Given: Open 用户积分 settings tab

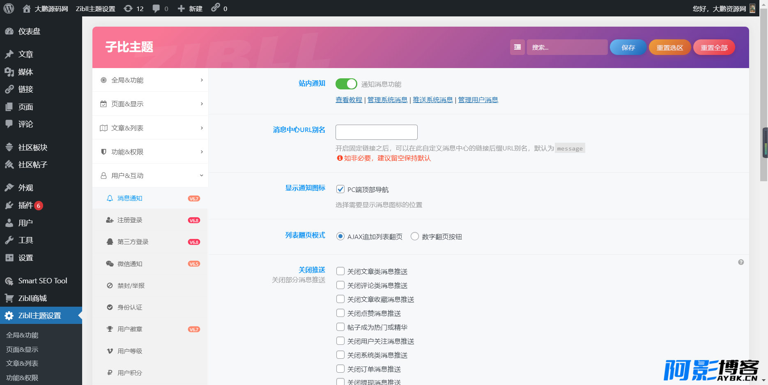Looking at the screenshot, I should click(150, 373).
